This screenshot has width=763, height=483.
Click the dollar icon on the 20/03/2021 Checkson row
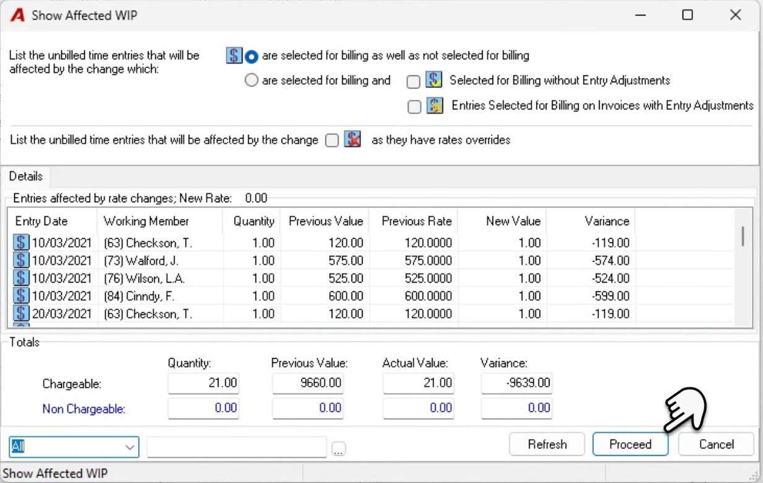tap(21, 314)
